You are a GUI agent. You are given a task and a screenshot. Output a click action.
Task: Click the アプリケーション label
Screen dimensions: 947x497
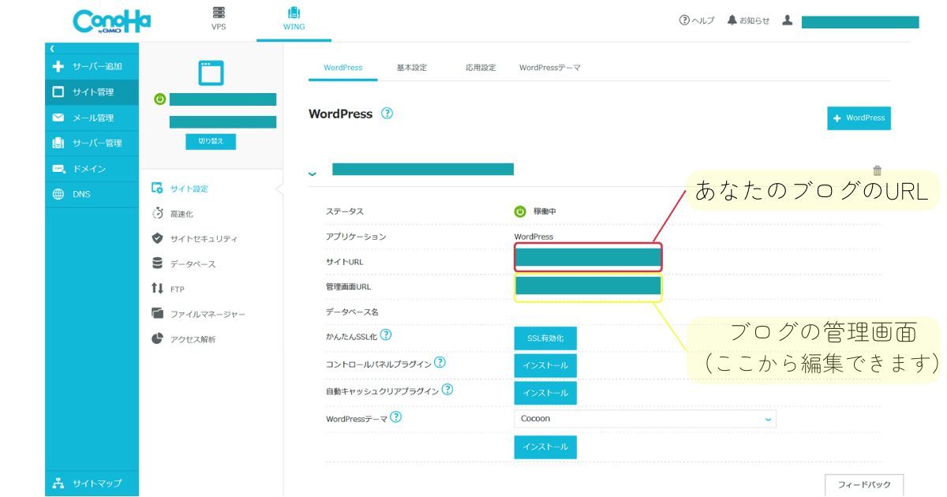pos(357,237)
